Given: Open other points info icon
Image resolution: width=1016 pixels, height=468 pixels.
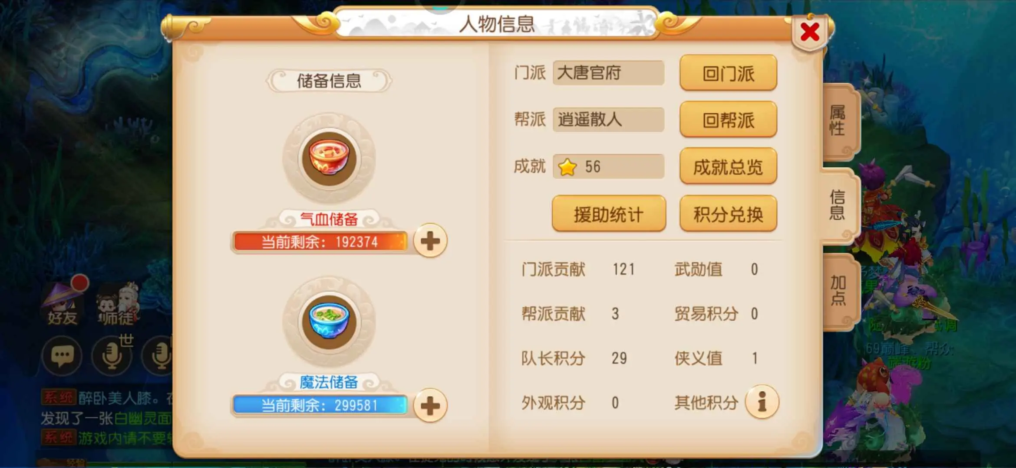Looking at the screenshot, I should [x=762, y=402].
